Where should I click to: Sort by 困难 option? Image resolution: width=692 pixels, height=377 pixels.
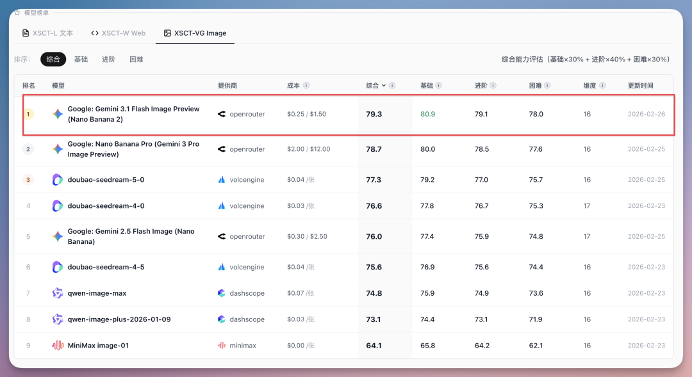click(x=136, y=59)
